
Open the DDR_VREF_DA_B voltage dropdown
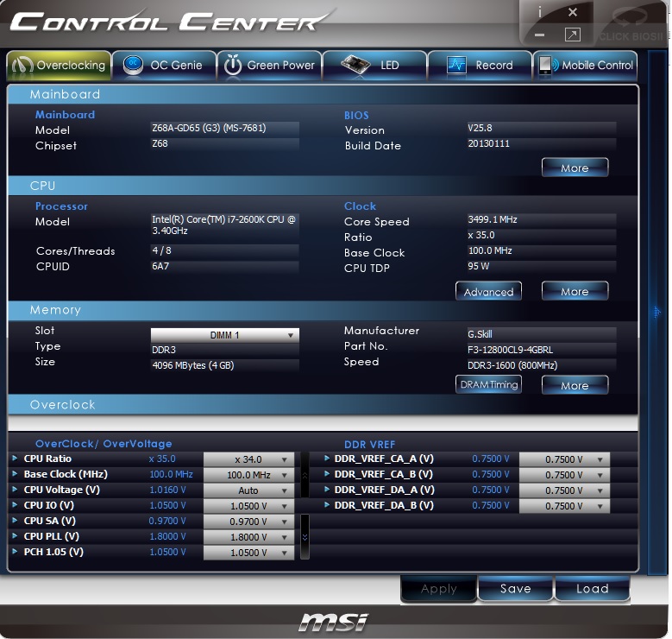(x=564, y=506)
